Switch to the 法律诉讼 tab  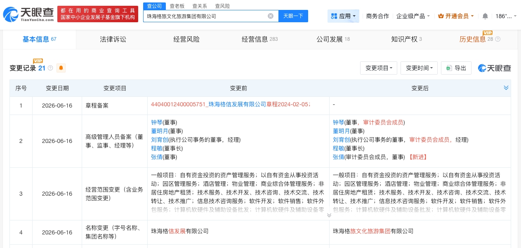pos(113,39)
